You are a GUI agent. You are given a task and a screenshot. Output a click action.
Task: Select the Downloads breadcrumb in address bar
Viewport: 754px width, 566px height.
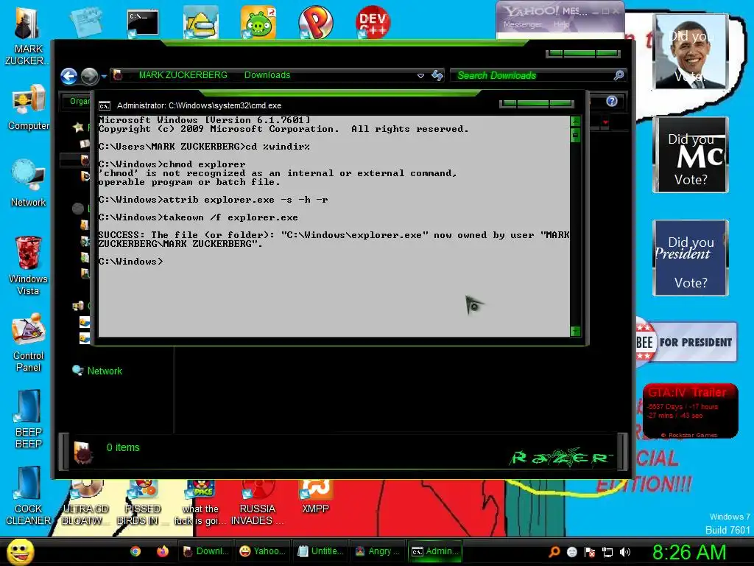267,75
